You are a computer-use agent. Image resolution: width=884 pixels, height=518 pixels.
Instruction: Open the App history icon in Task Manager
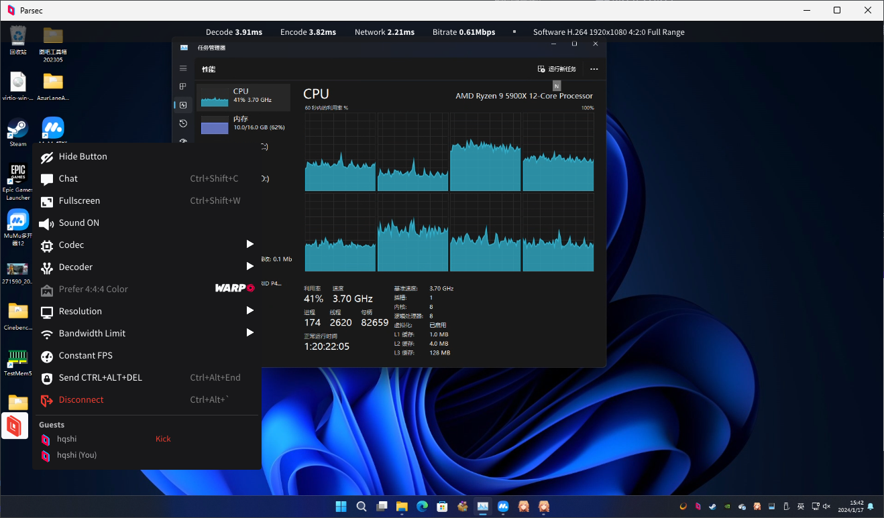click(x=183, y=123)
